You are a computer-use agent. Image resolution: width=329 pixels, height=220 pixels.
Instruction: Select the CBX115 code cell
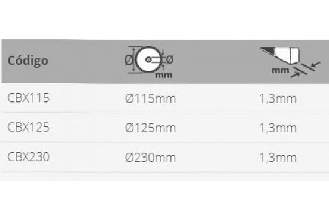point(28,98)
